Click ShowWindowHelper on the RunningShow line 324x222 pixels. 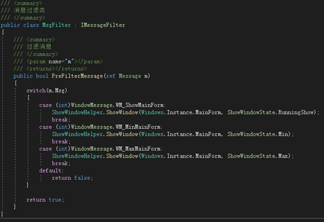coord(77,112)
